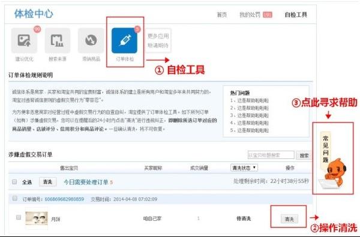The width and height of the screenshot is (360, 237).
Task: Click 清洗 button in 待清洗 order row
Action: 289,219
